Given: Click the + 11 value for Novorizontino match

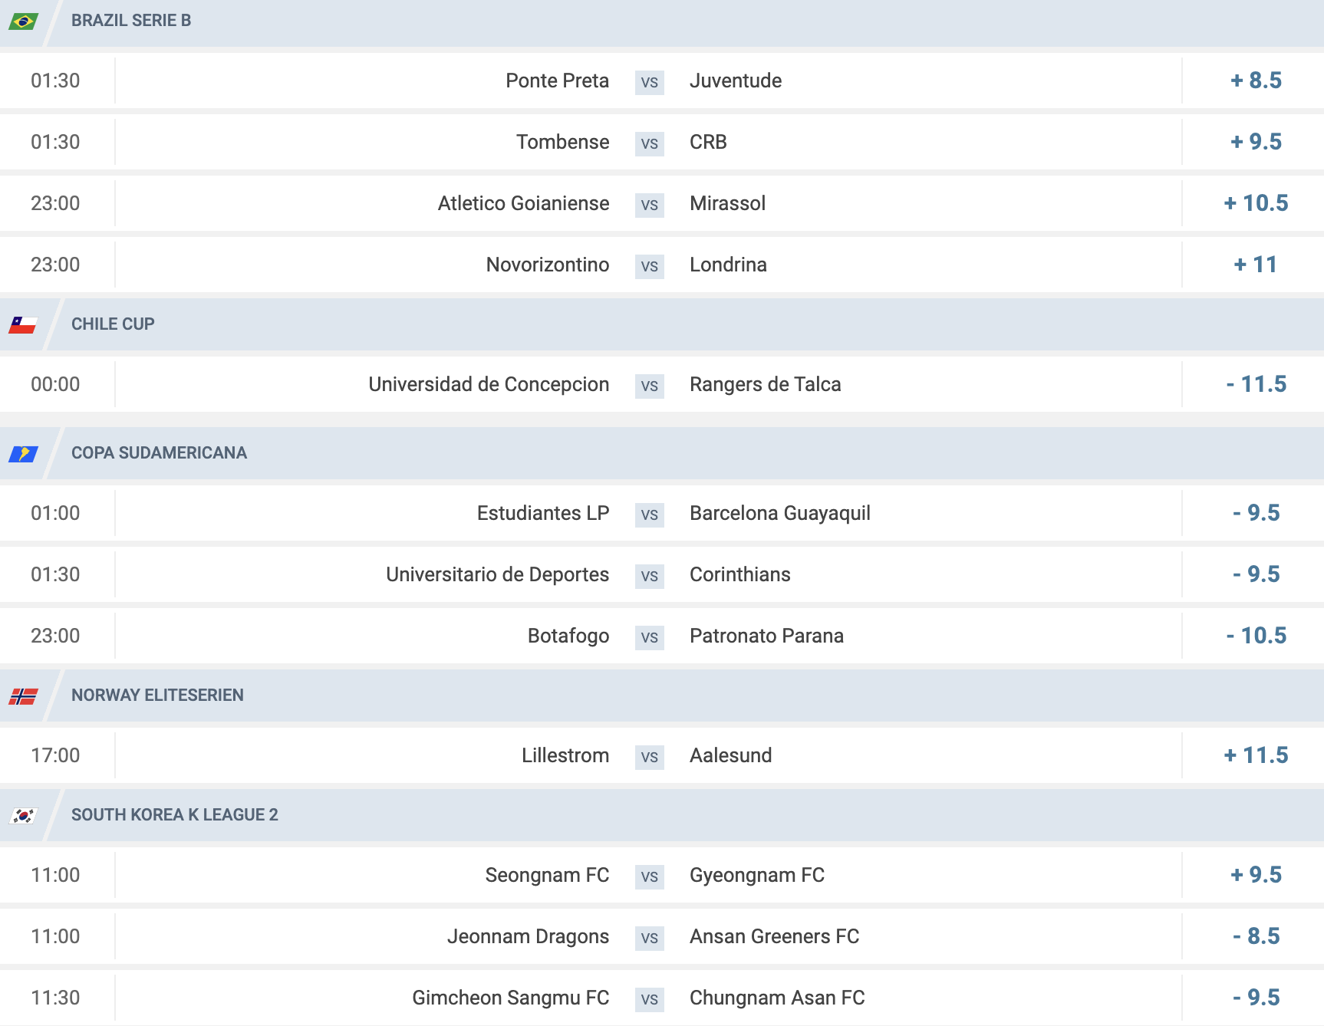Looking at the screenshot, I should (x=1256, y=265).
